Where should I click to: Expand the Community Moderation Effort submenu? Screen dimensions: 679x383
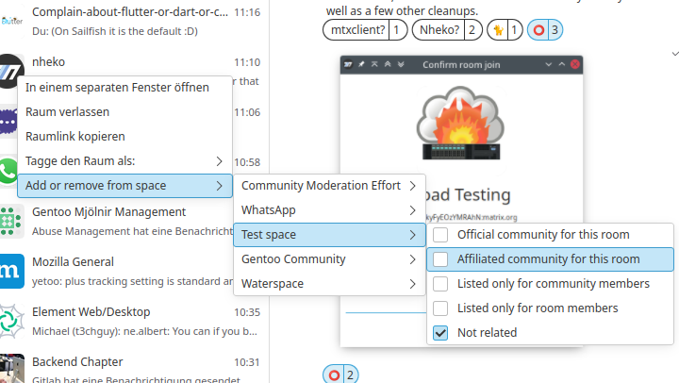[x=329, y=185]
